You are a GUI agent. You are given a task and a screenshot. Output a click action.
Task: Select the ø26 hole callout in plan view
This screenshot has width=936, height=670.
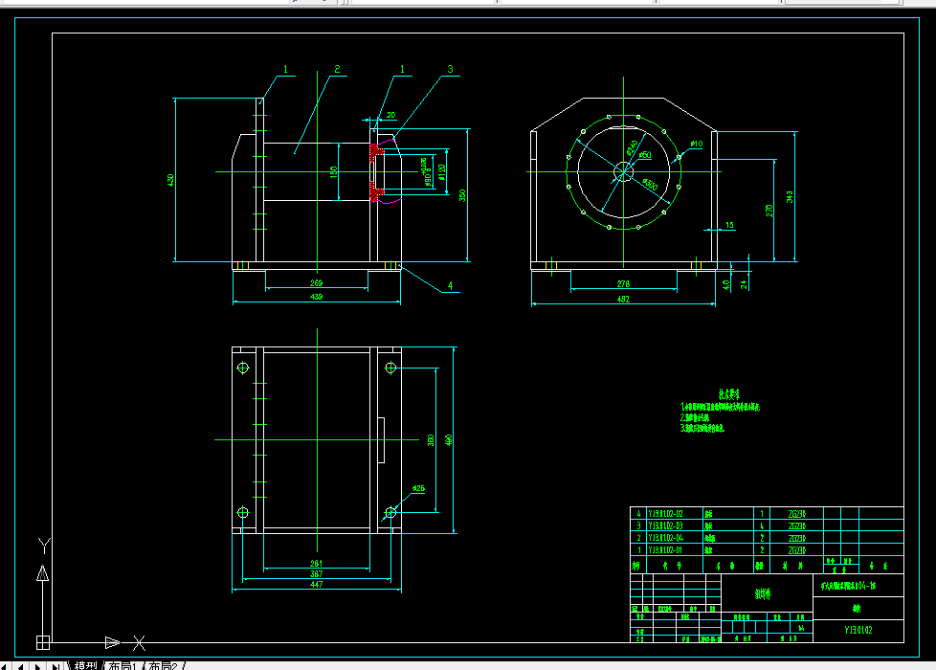pyautogui.click(x=418, y=488)
